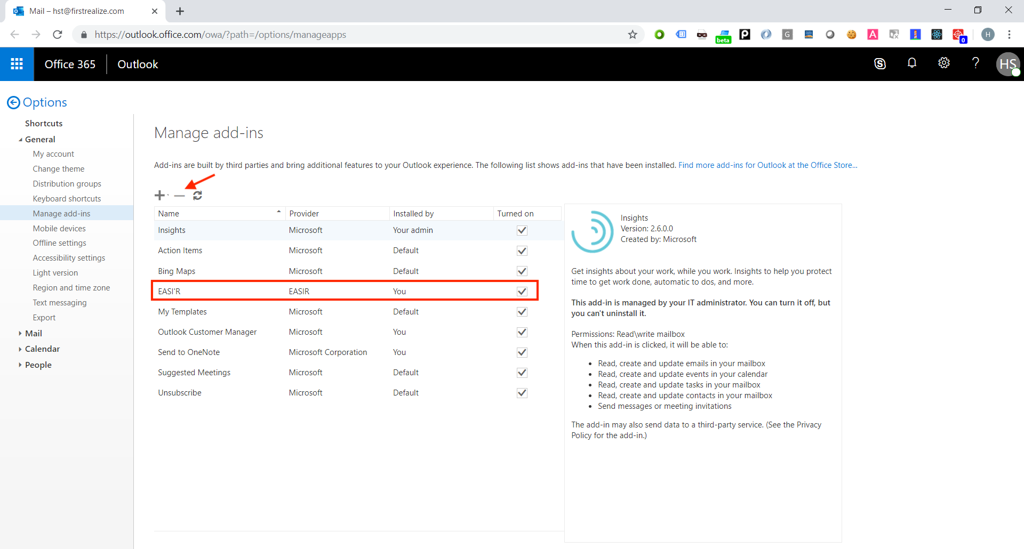Click the cookie extension icon
Image resolution: width=1024 pixels, height=549 pixels.
pos(851,35)
